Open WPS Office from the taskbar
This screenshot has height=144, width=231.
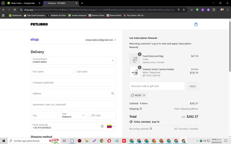(x=124, y=141)
